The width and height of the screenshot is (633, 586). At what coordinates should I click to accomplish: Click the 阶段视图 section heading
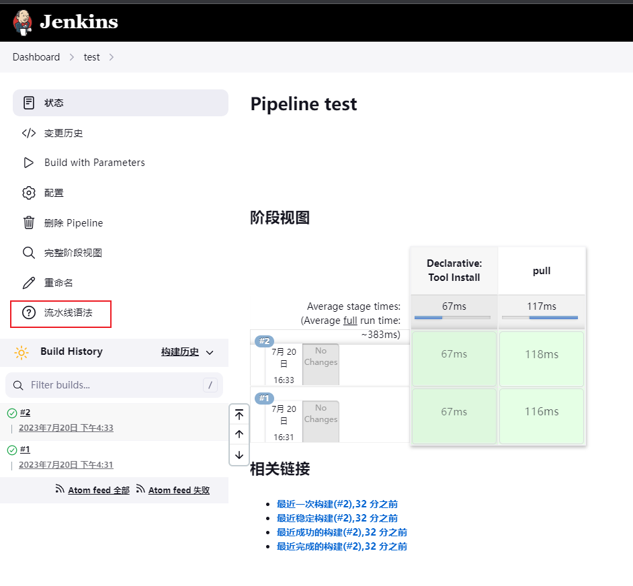(x=280, y=218)
